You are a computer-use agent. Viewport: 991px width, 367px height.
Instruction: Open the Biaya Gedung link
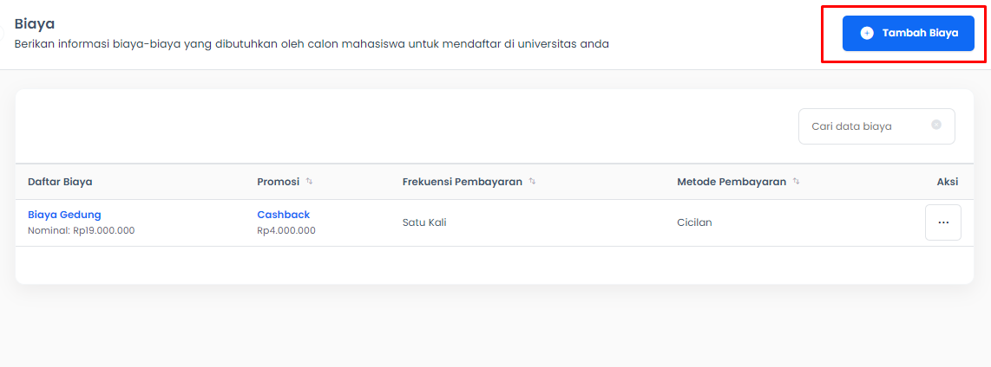coord(64,215)
